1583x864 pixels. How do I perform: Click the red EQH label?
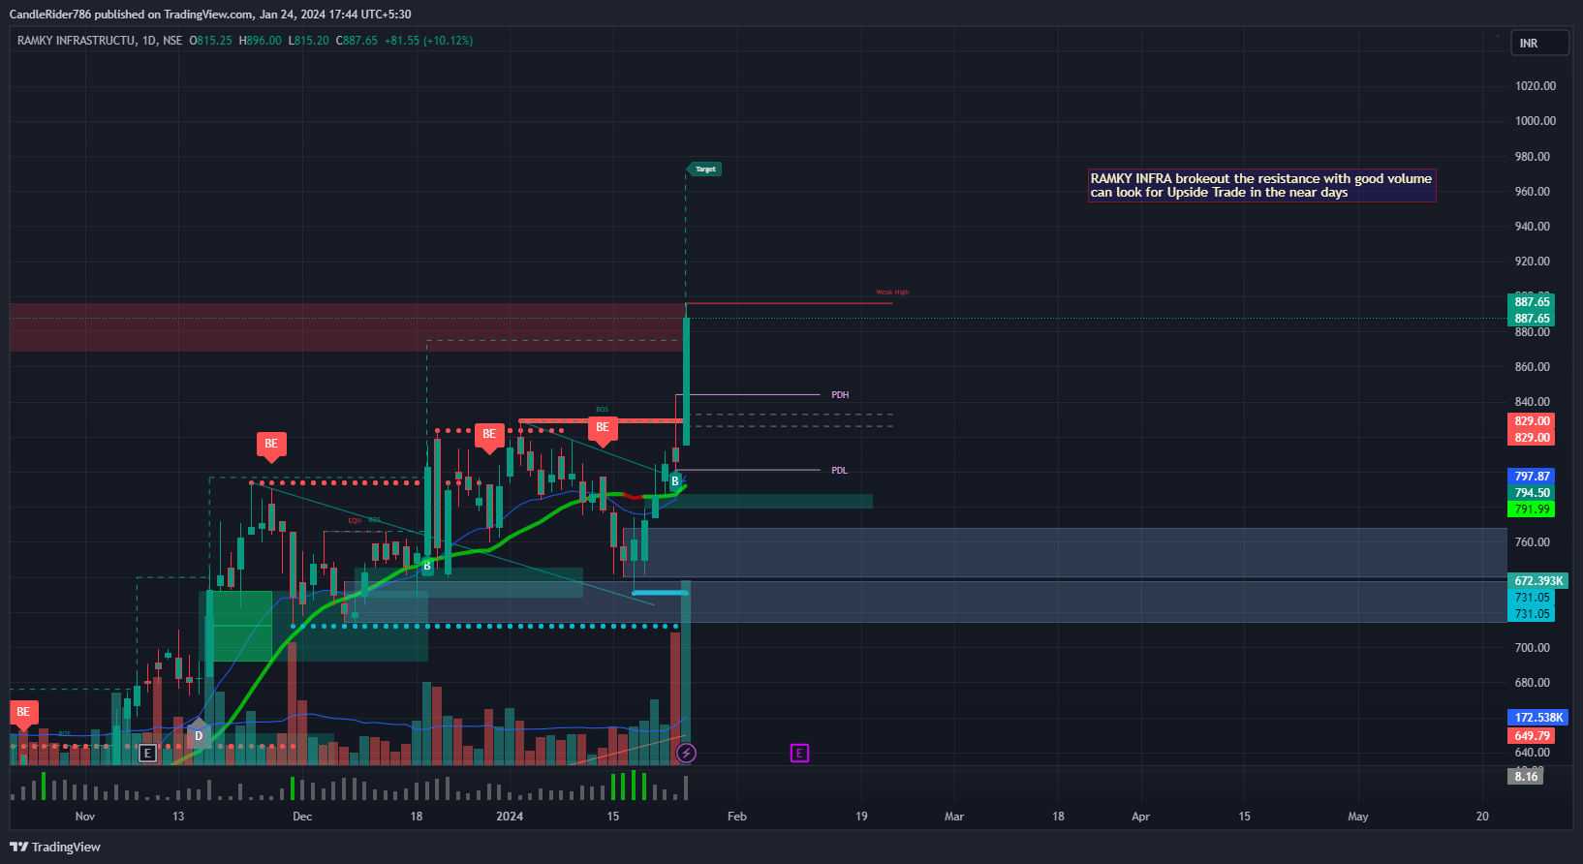click(355, 521)
